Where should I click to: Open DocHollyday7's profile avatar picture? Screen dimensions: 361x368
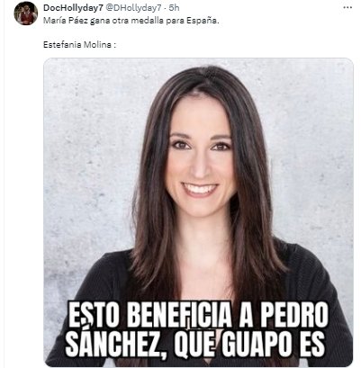[26, 13]
